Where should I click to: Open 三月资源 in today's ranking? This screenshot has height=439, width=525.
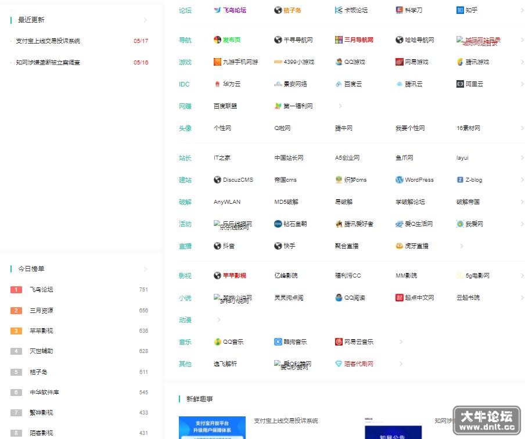coord(41,311)
